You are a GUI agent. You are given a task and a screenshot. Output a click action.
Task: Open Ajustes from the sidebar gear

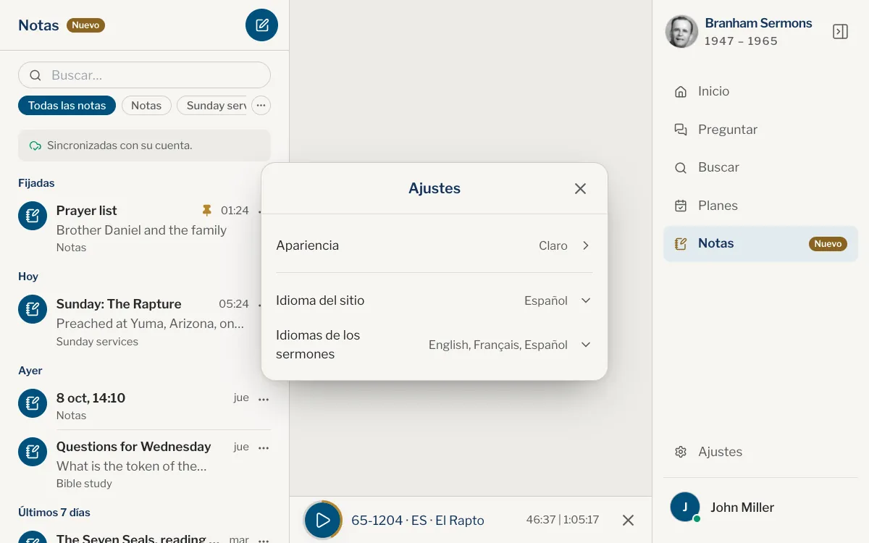tap(760, 452)
